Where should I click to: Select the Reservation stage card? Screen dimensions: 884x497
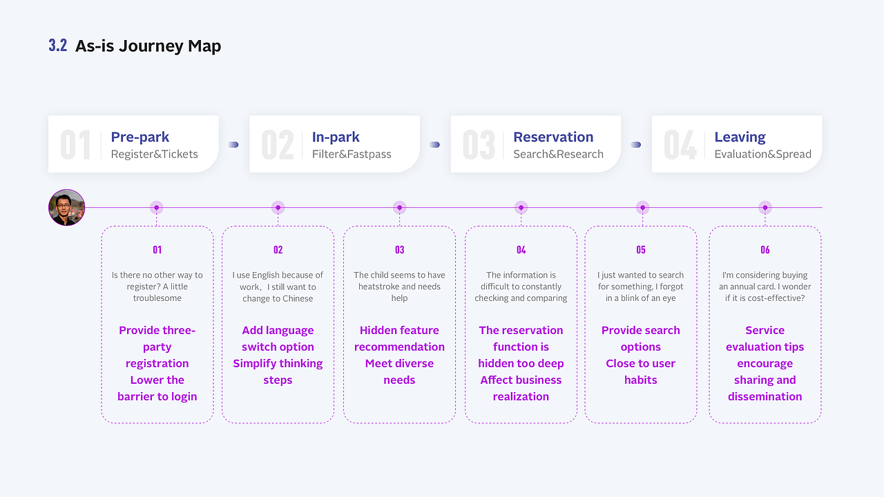point(536,144)
